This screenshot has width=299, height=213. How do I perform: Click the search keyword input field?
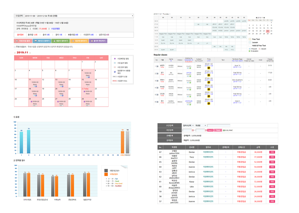pos(218,125)
